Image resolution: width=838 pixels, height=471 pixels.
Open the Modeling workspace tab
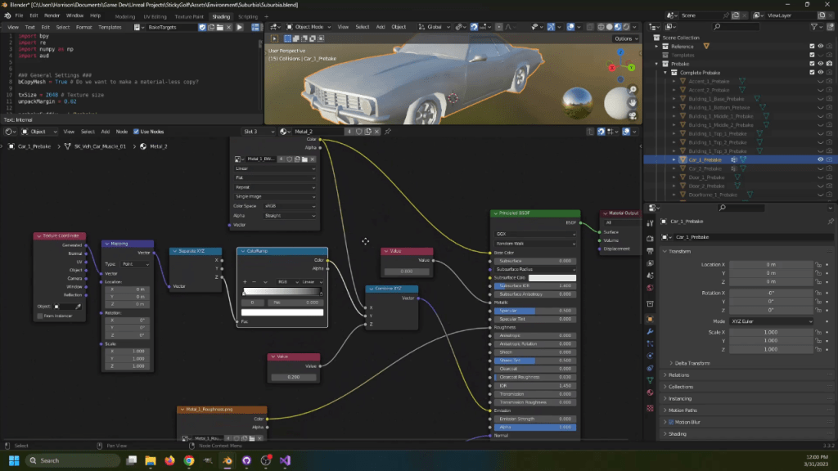pyautogui.click(x=125, y=16)
